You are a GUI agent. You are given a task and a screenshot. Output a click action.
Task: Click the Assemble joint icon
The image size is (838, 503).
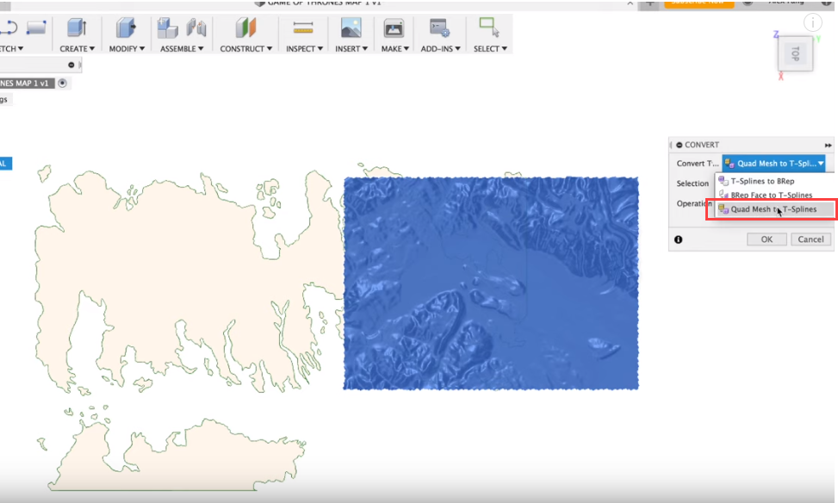click(196, 28)
